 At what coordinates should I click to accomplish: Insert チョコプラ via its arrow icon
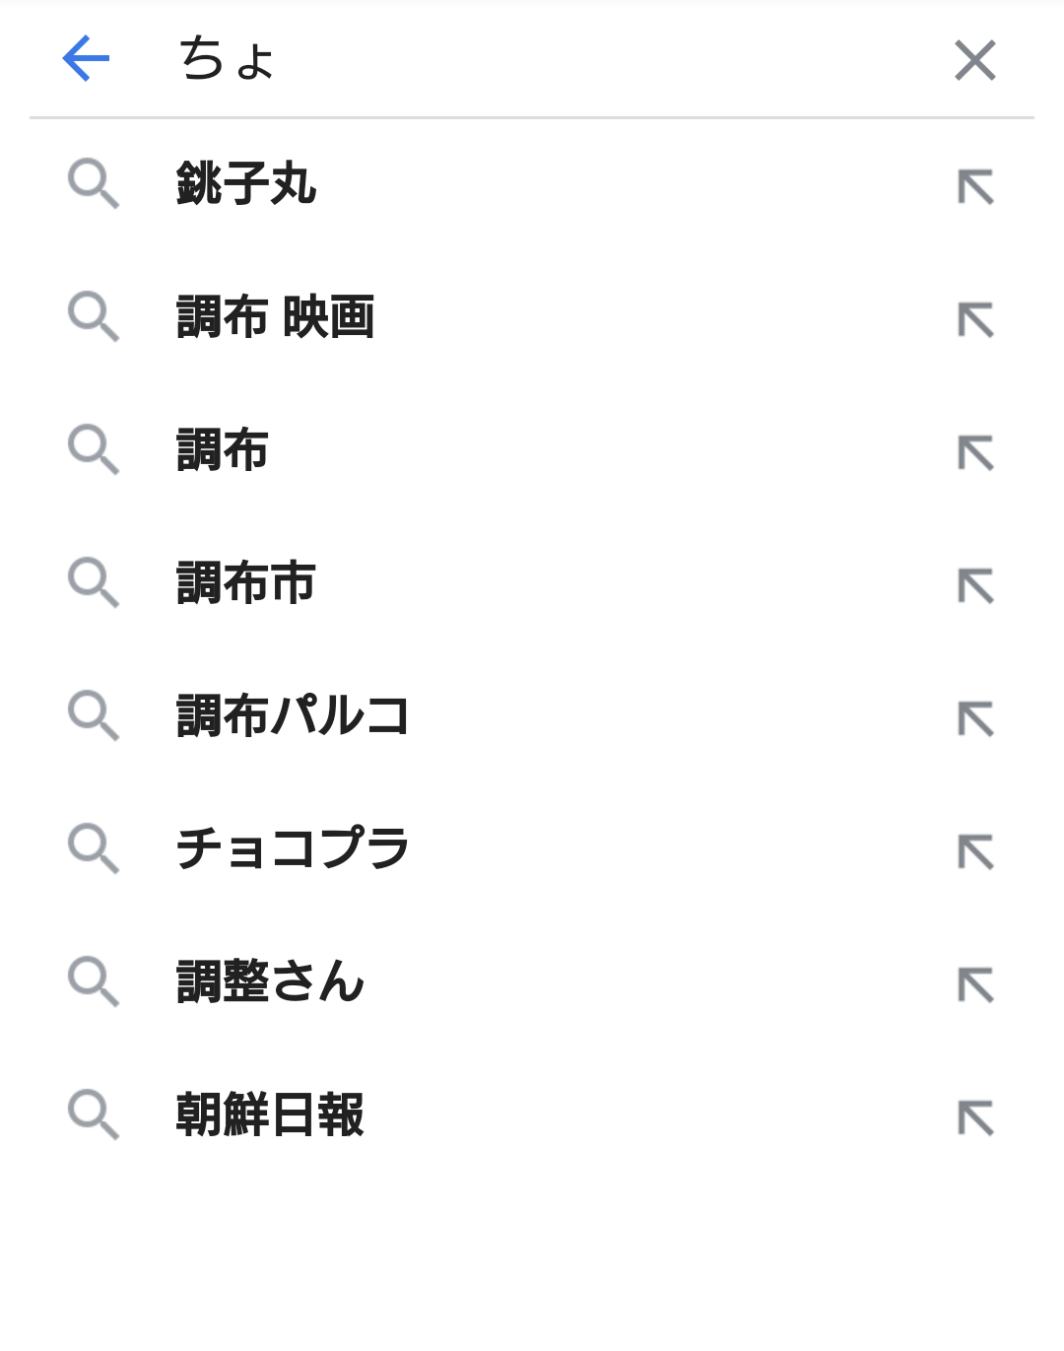(x=975, y=851)
